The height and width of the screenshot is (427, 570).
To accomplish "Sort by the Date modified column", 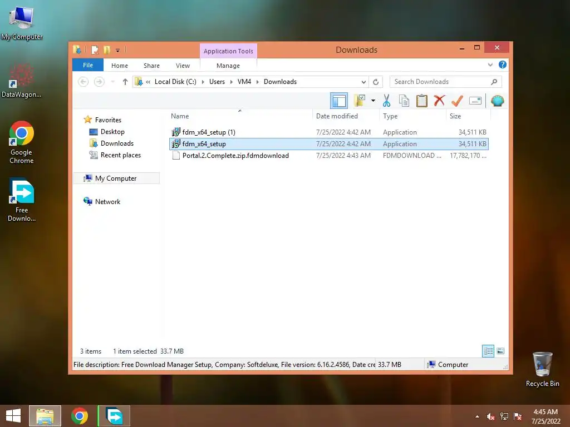I will 337,116.
